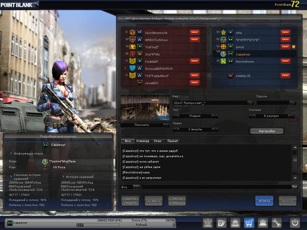307x230 pixels.
Task: Click the chat scrollbar up arrow
Action: (295, 147)
